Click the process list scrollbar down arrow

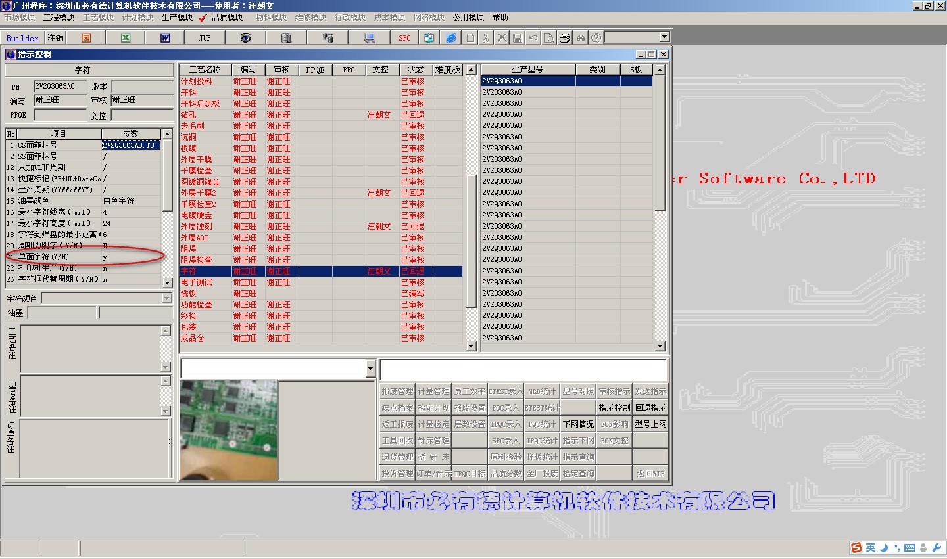click(471, 346)
